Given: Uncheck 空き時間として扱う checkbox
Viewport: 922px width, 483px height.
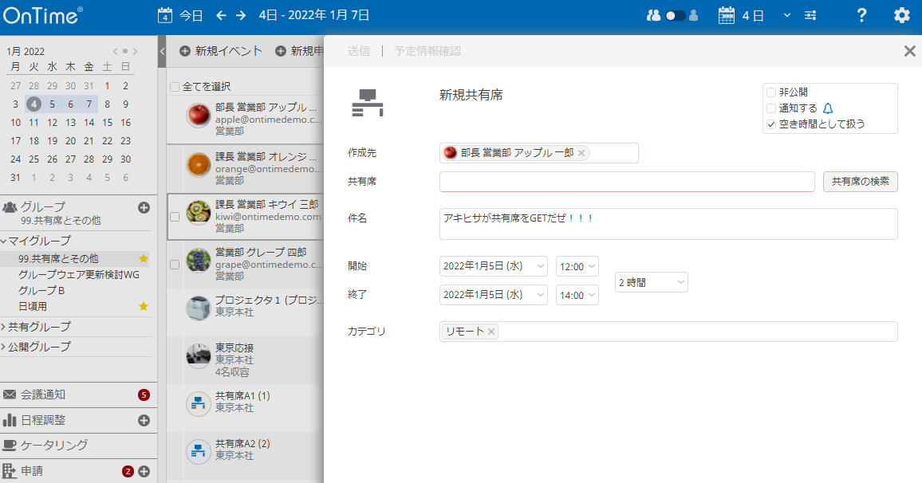Looking at the screenshot, I should (771, 124).
